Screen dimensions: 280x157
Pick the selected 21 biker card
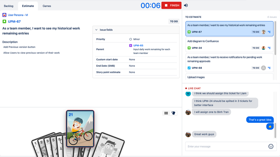click(80, 129)
